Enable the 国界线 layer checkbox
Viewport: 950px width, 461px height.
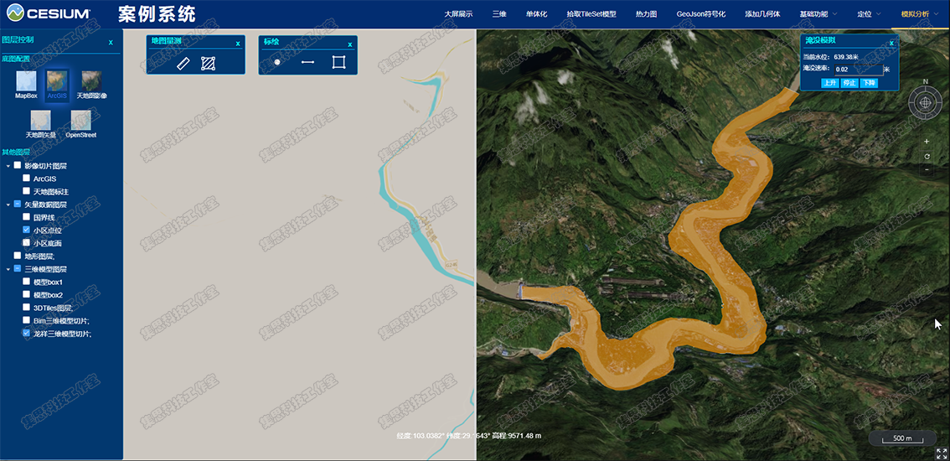[x=26, y=216]
